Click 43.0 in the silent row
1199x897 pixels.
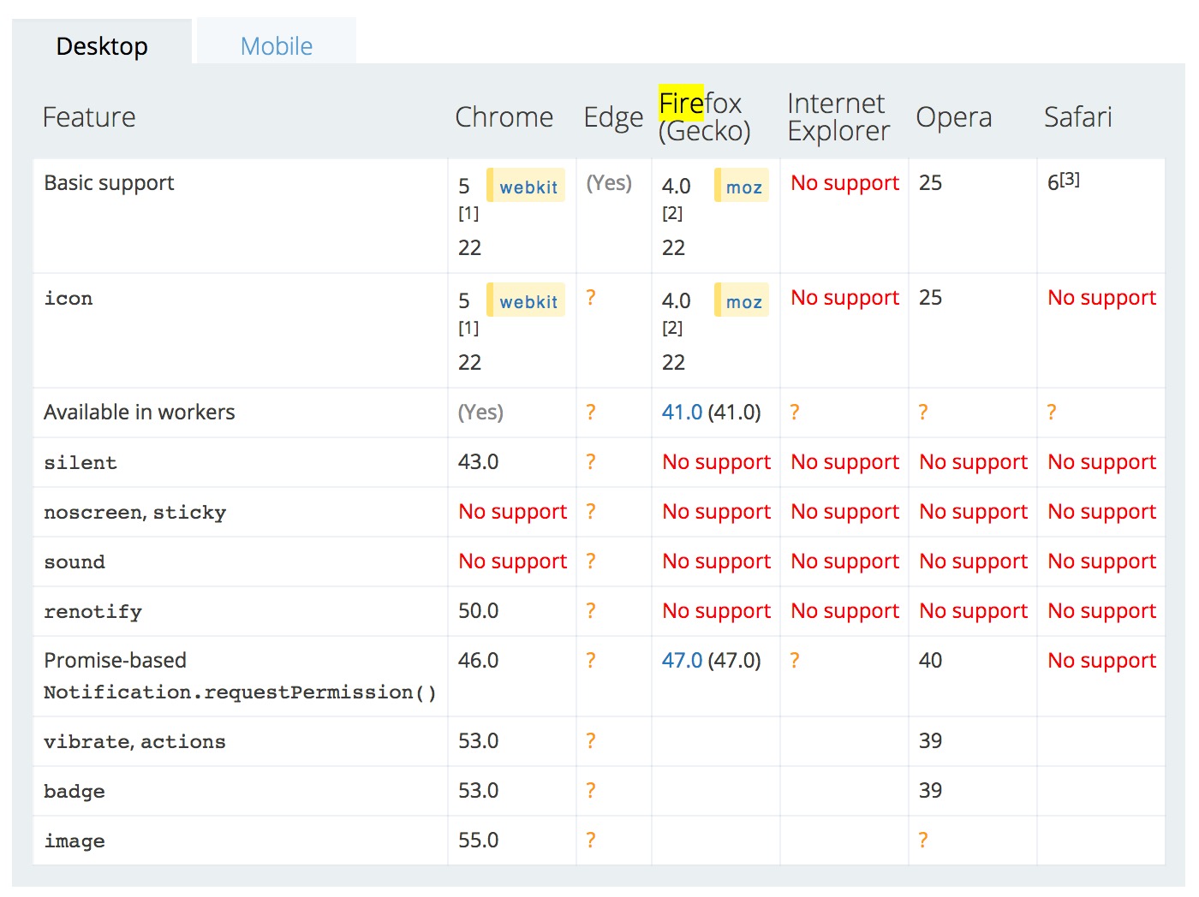(478, 461)
